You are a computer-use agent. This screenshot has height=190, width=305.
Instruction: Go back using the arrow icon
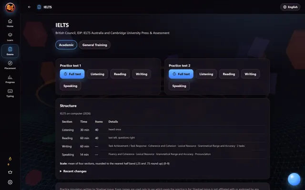pos(30,7)
